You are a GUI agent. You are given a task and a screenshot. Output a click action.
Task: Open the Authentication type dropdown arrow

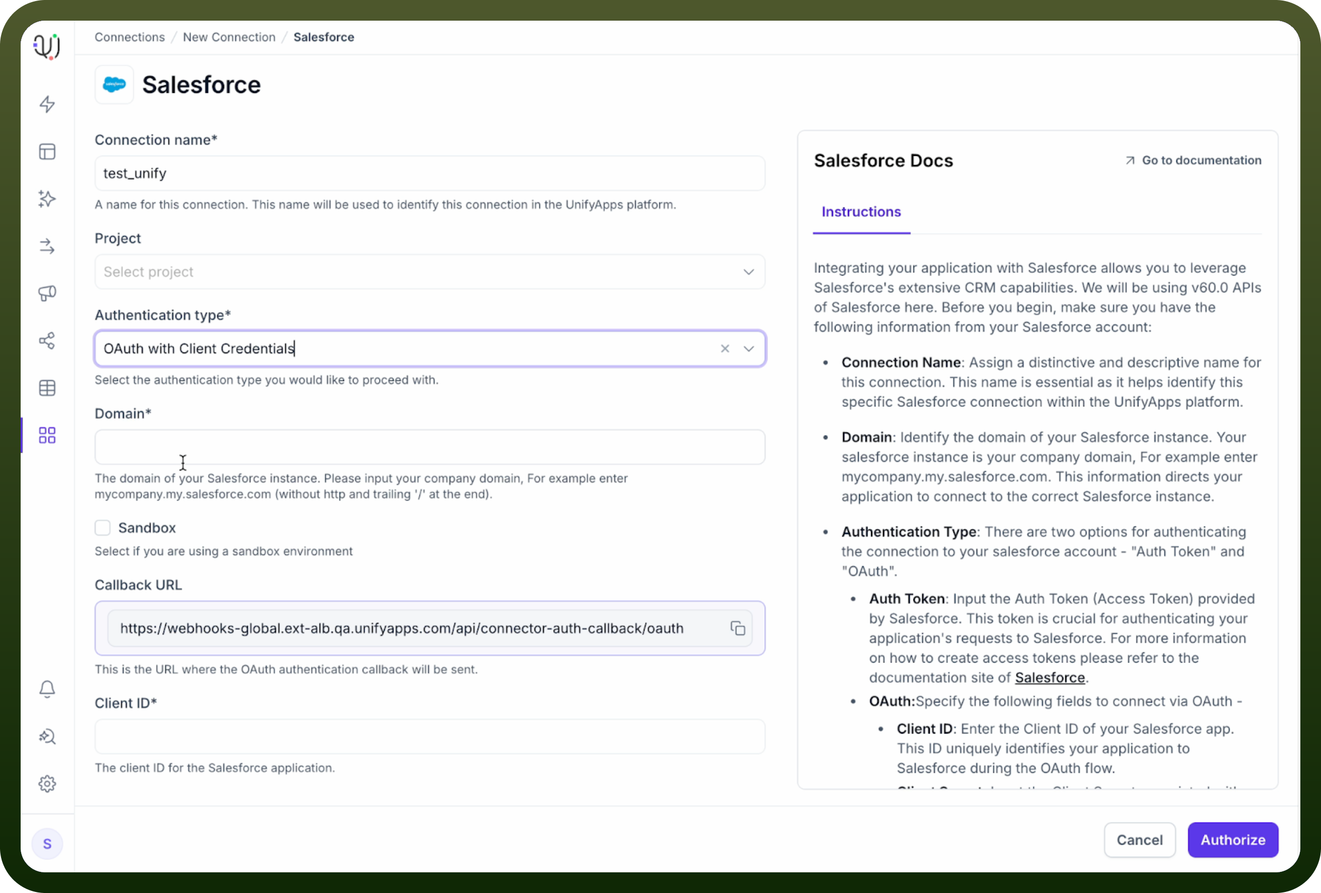[x=749, y=349]
